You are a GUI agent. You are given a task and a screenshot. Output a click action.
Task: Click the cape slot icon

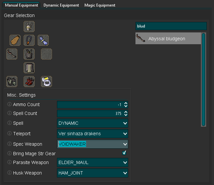(15, 40)
